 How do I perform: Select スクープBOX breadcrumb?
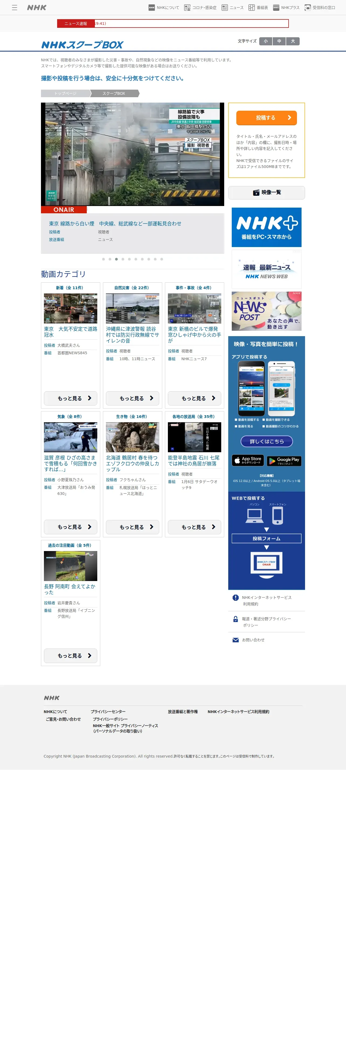114,93
